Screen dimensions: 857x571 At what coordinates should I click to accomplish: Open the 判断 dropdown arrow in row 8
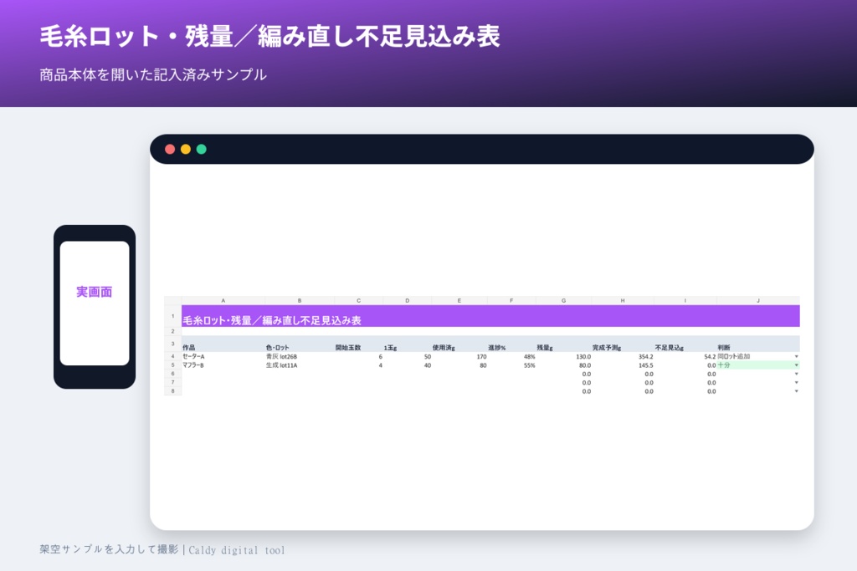tap(796, 391)
